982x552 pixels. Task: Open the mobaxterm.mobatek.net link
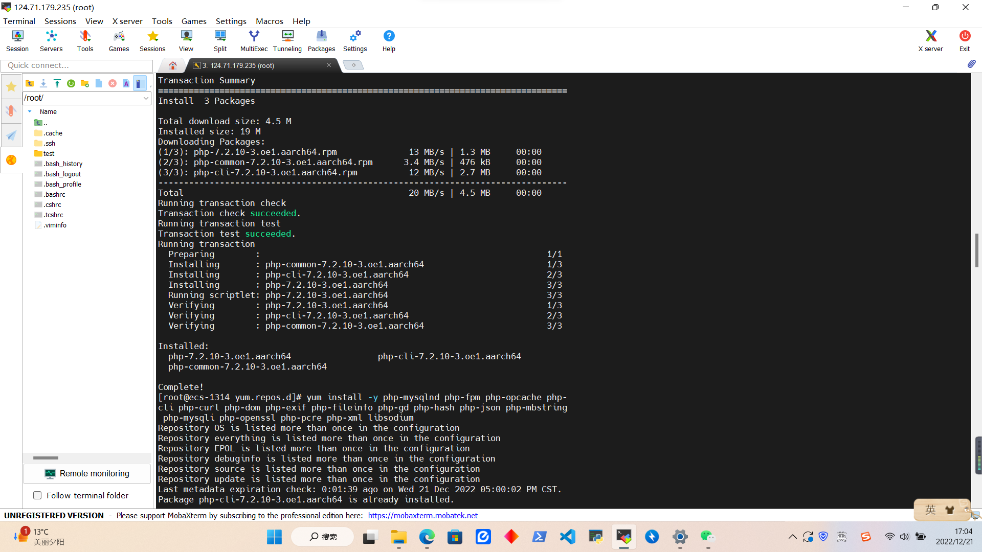click(422, 515)
